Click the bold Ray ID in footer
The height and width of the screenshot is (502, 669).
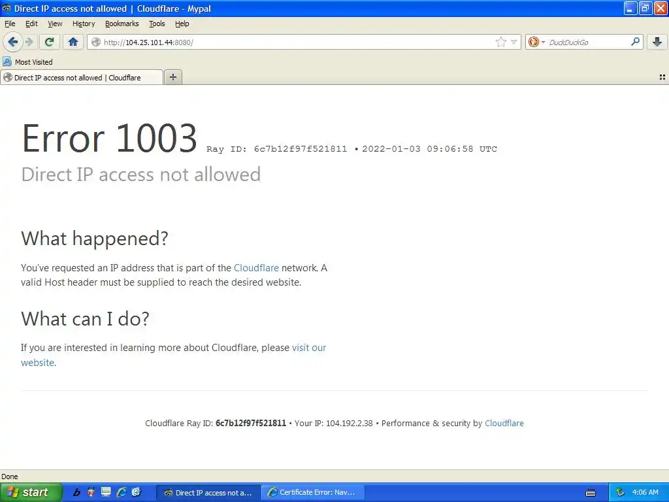[250, 423]
